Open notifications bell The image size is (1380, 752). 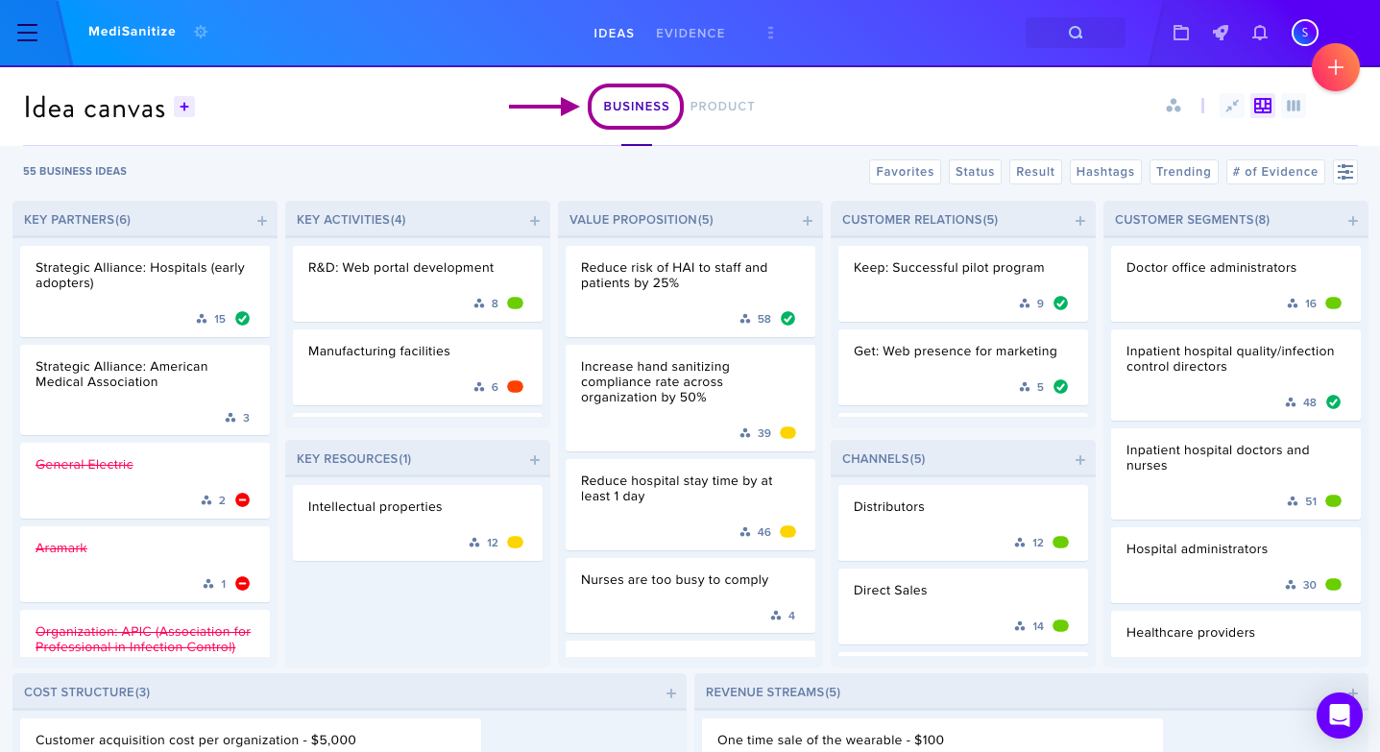coord(1260,33)
